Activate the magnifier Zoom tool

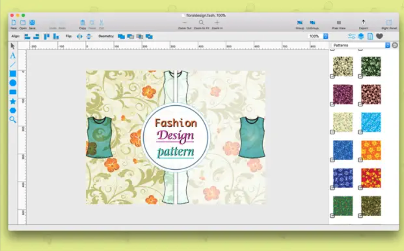[13, 120]
